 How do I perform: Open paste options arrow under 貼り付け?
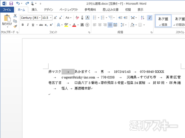pyautogui.click(x=7, y=27)
